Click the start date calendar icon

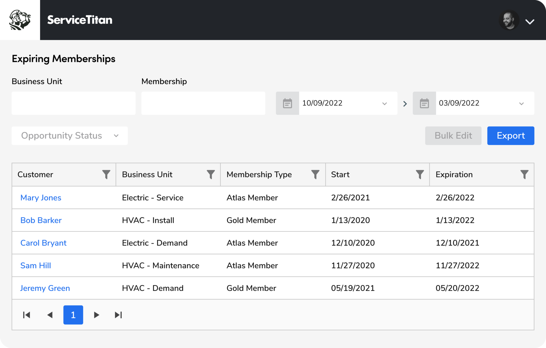[287, 103]
